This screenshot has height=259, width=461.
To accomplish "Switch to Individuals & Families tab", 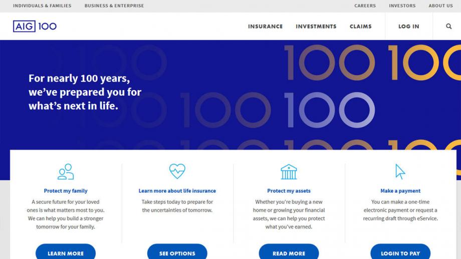I will [42, 6].
